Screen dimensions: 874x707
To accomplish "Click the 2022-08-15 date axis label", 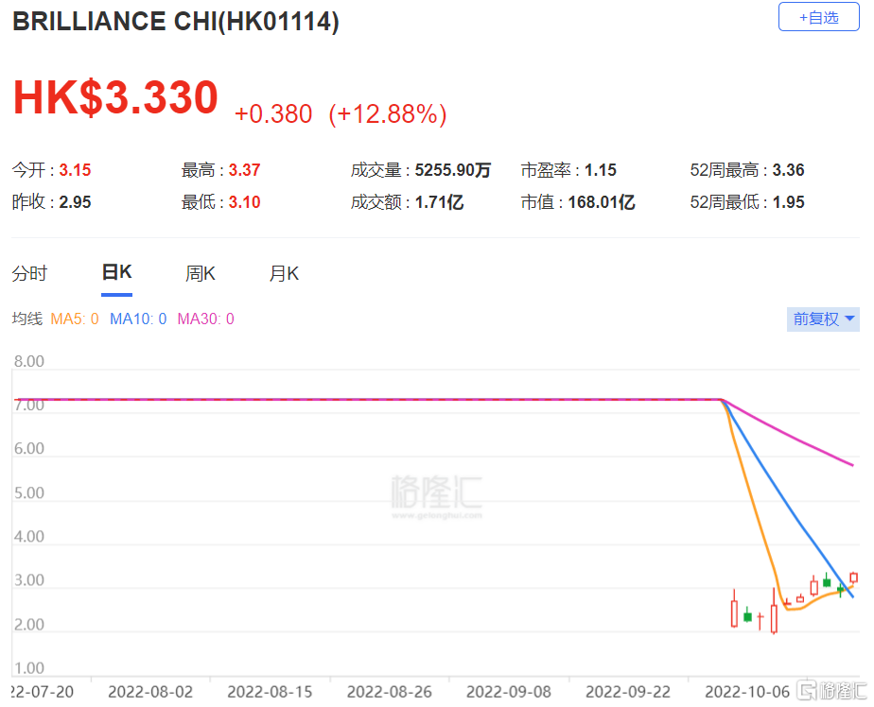I will [270, 692].
